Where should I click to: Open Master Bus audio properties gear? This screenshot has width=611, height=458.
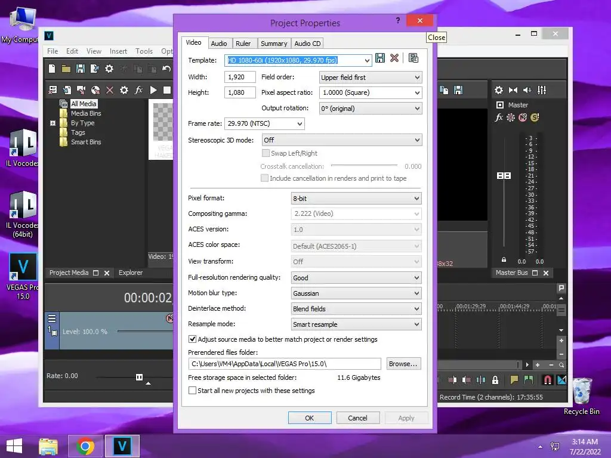499,91
